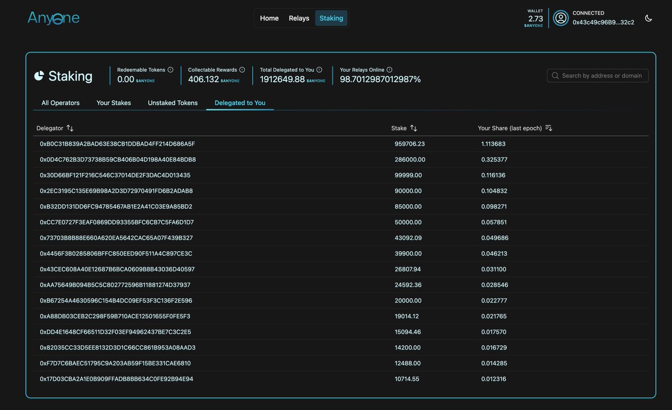The image size is (672, 410).
Task: Click Redeemable Tokens amount 0.00
Action: 125,79
